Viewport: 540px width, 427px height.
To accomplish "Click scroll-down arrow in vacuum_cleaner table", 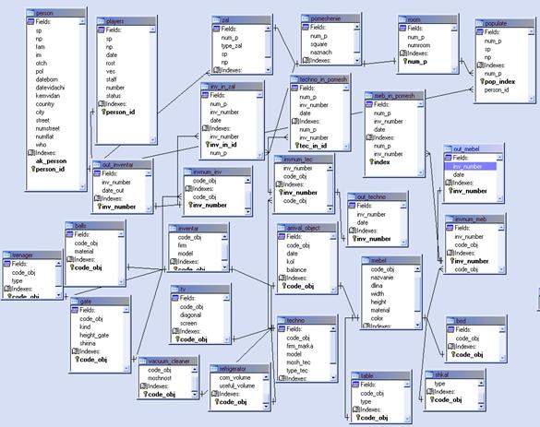I will 195,395.
